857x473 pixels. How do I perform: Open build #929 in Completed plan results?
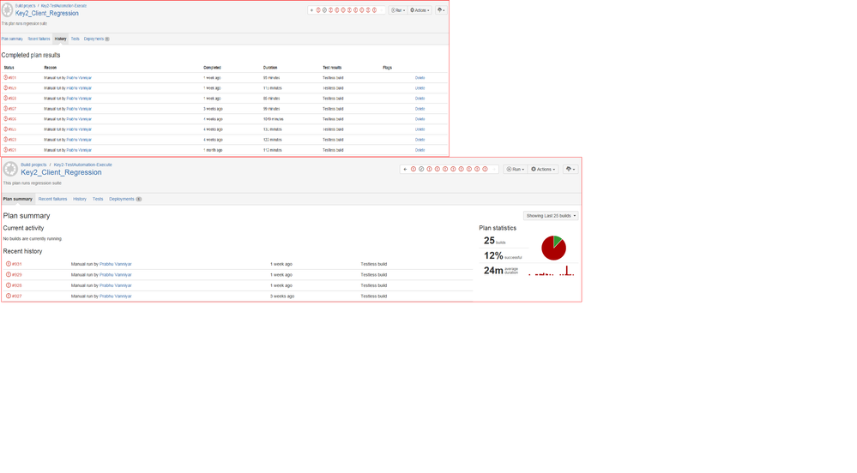pos(12,88)
